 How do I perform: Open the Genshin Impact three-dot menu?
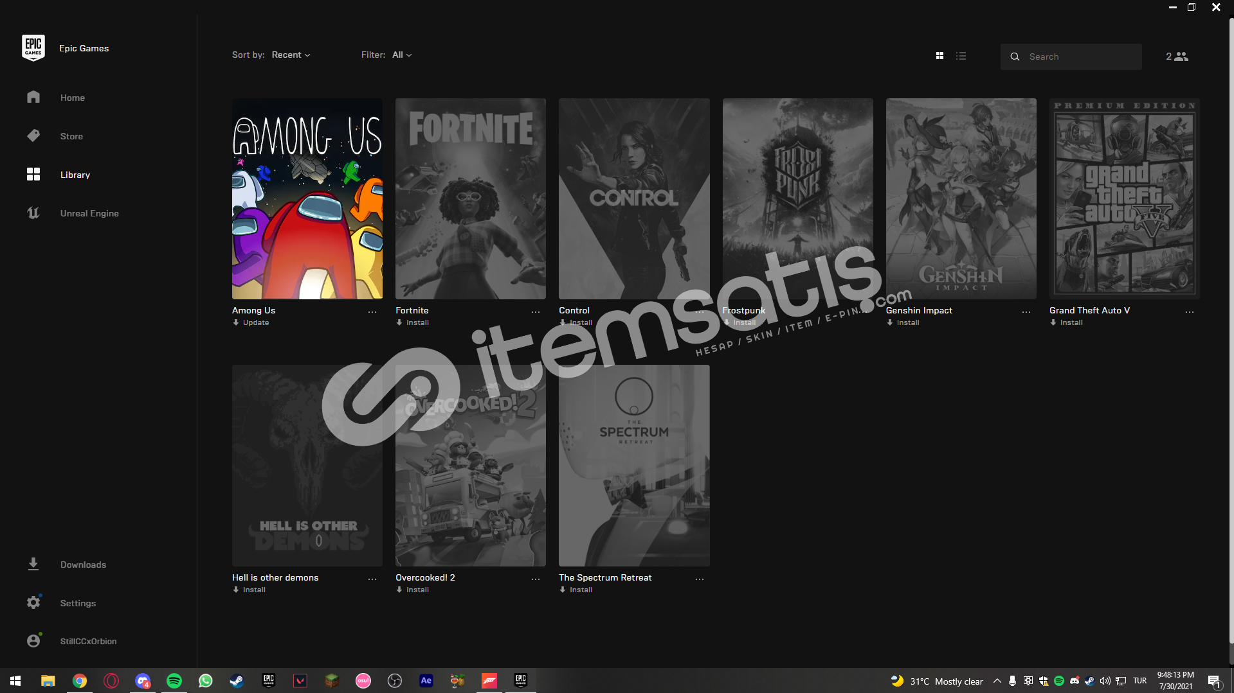click(x=1026, y=312)
